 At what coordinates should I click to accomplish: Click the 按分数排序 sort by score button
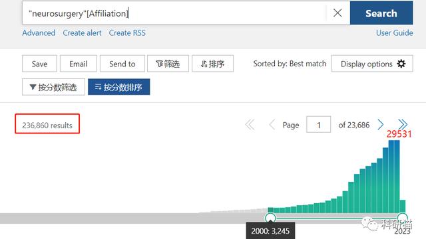tap(118, 87)
